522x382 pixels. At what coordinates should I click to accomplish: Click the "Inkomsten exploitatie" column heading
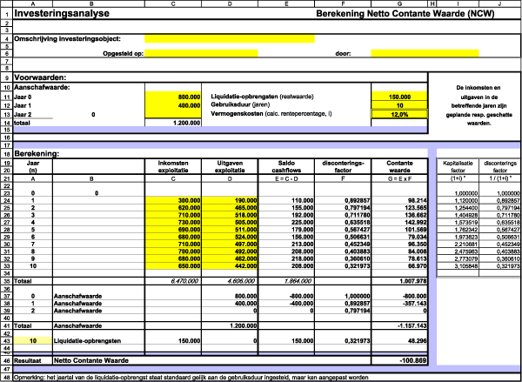[x=173, y=166]
